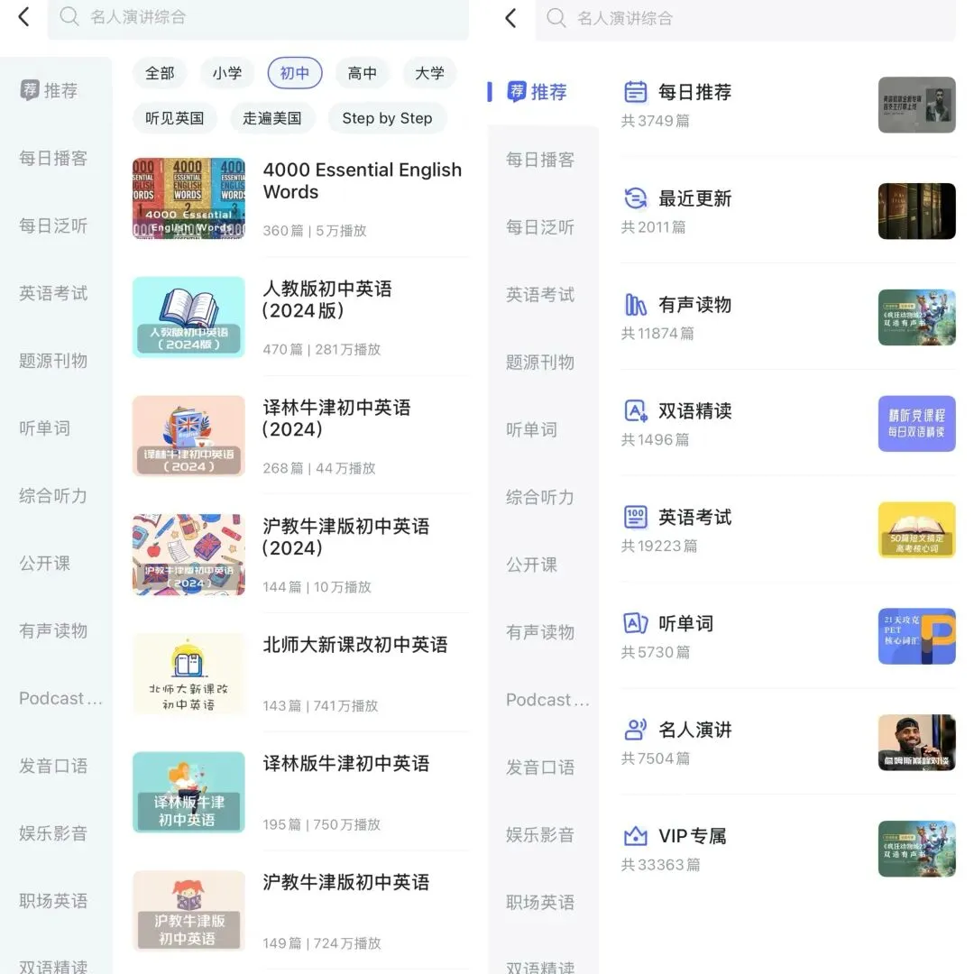Viewport: 974px width, 974px height.
Task: Choose the 走遍美国 series chip
Action: coord(272,118)
